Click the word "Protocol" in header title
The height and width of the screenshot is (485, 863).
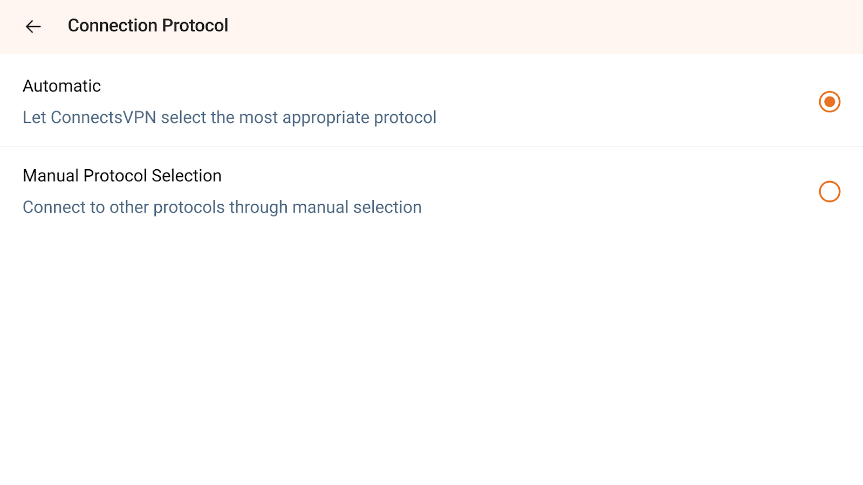pos(195,26)
